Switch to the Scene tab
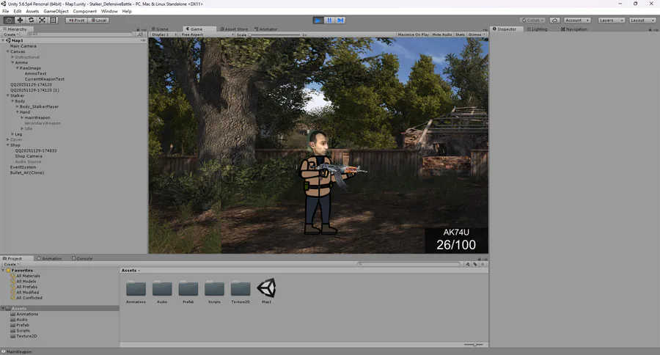 161,29
